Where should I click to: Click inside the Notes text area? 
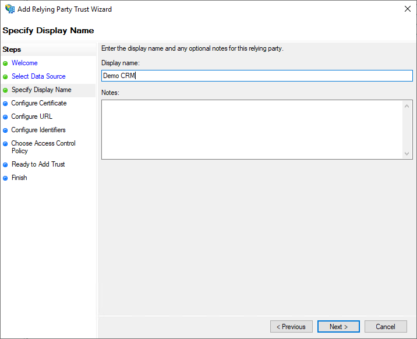252,129
